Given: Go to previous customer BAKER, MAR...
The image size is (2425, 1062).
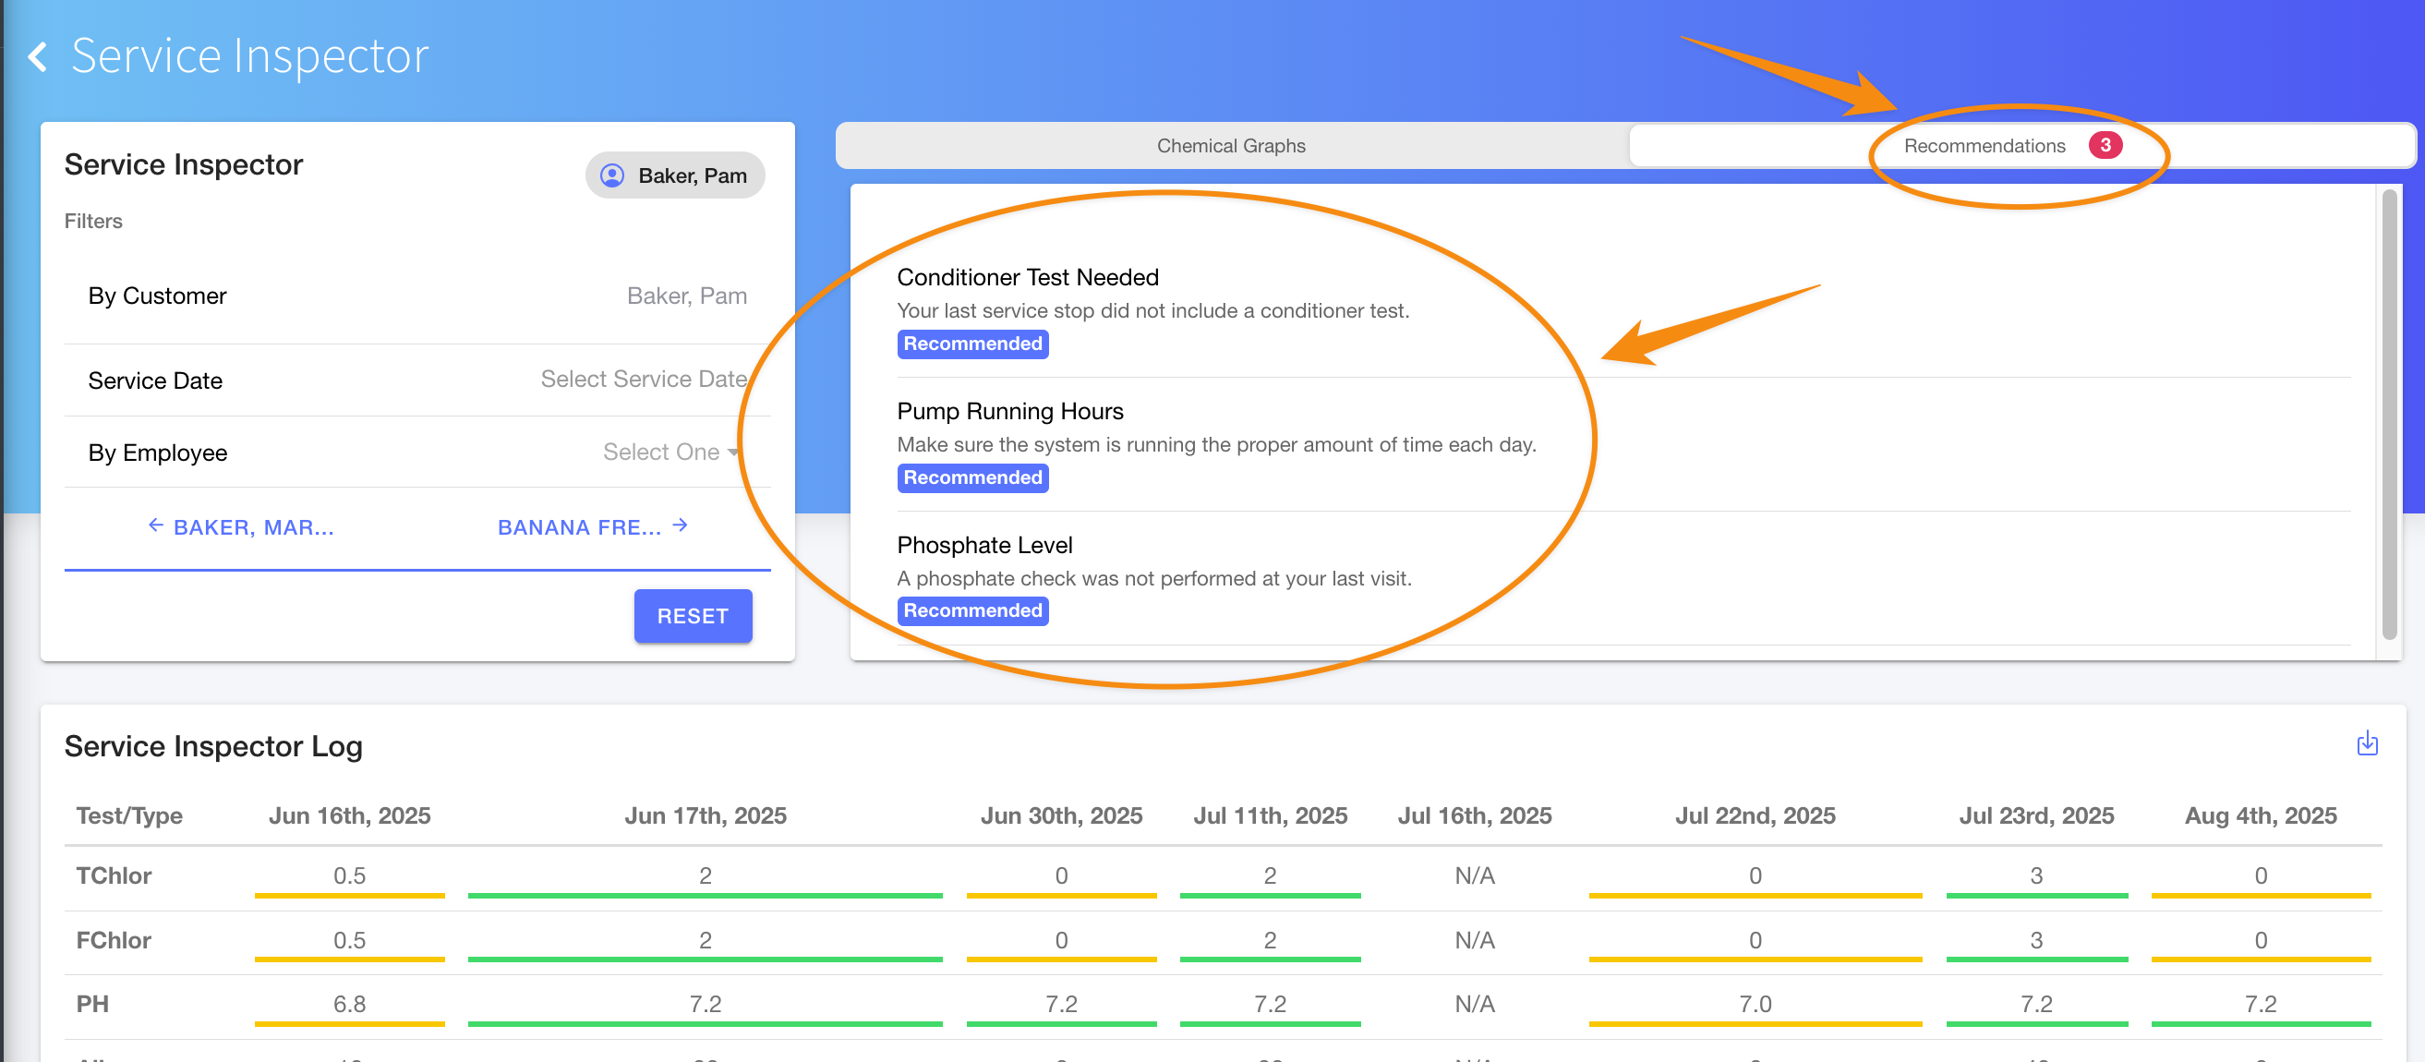Looking at the screenshot, I should point(253,527).
